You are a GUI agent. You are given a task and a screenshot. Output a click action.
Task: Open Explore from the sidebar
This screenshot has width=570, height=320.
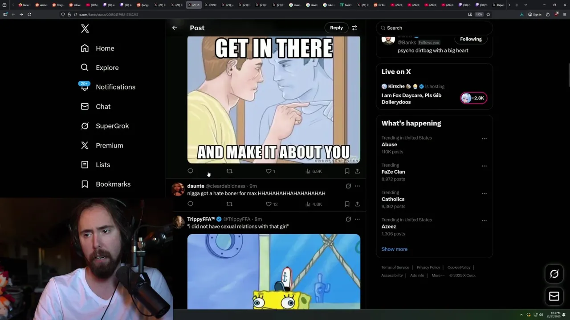(x=100, y=68)
